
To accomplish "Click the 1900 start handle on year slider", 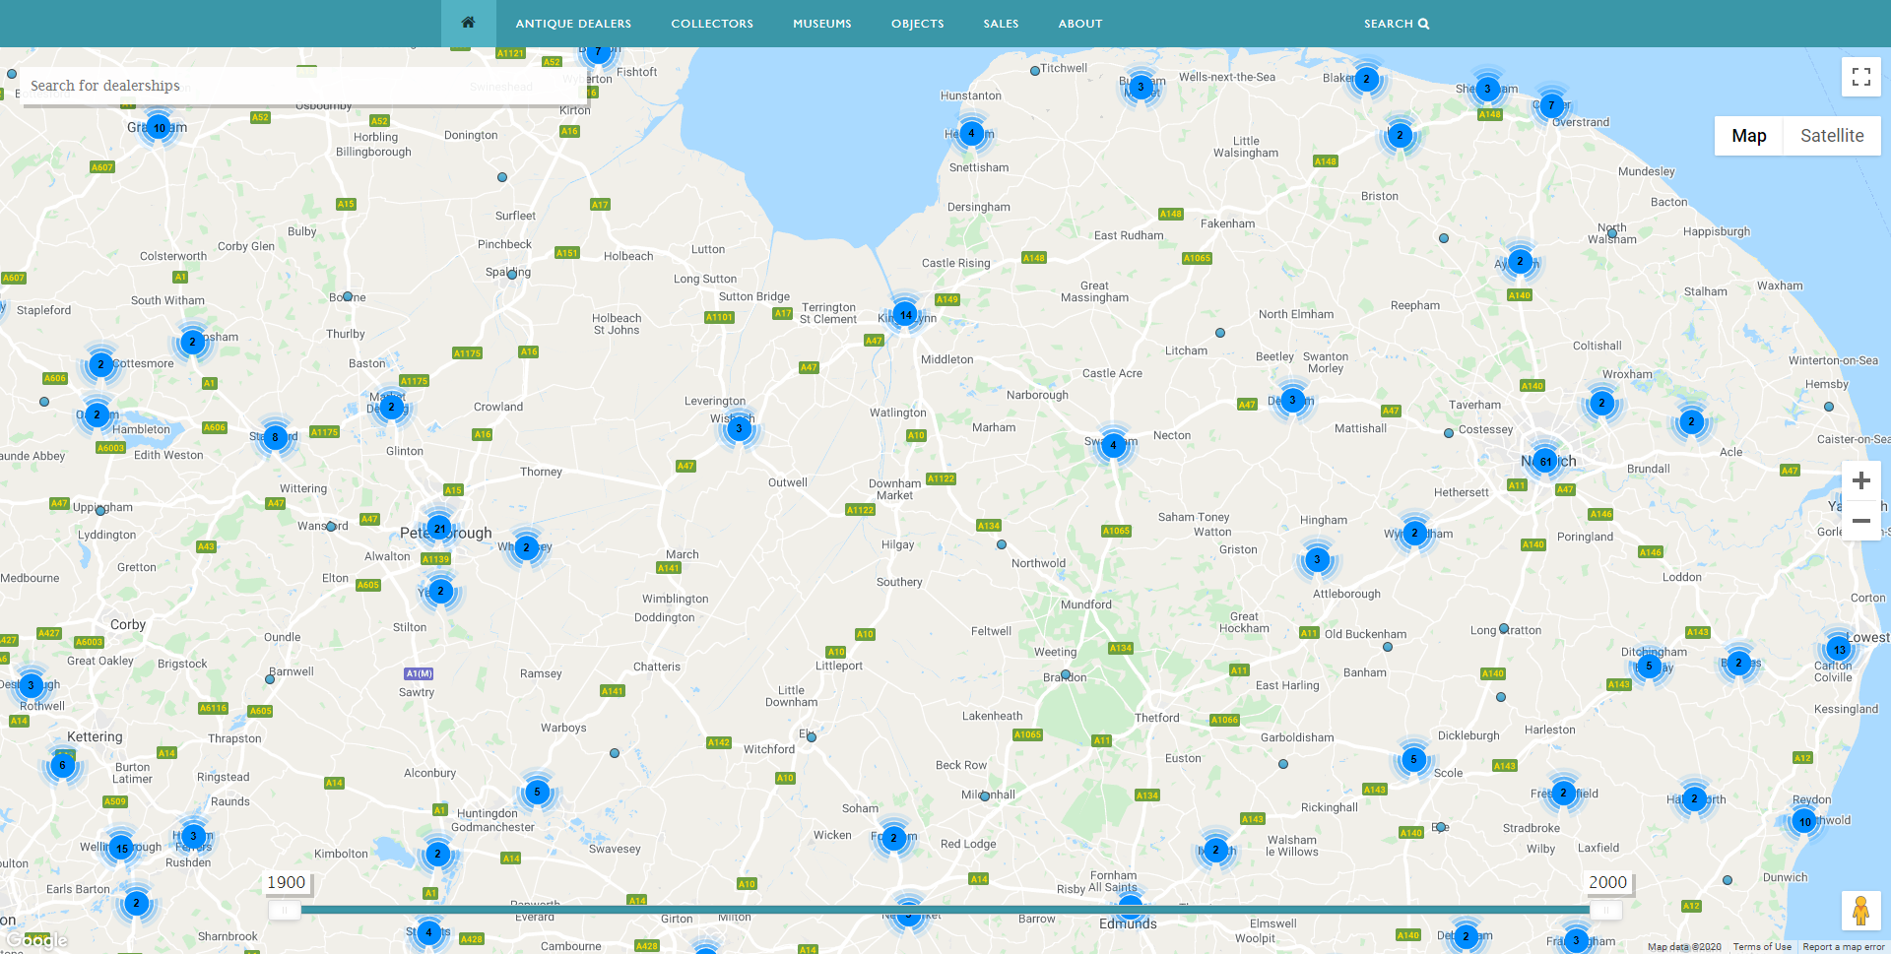I will click(285, 910).
